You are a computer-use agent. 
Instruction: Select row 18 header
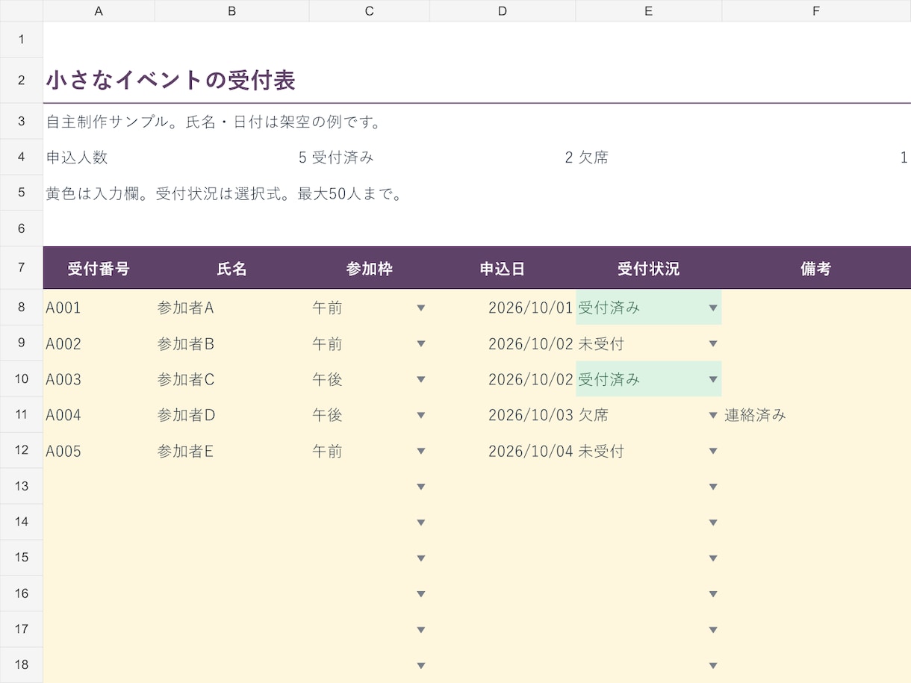(x=22, y=666)
